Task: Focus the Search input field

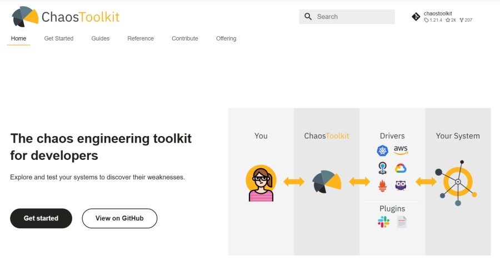Action: [x=347, y=17]
